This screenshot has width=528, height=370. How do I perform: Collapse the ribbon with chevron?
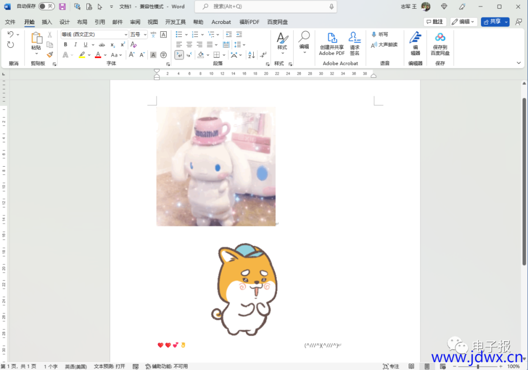tap(519, 63)
